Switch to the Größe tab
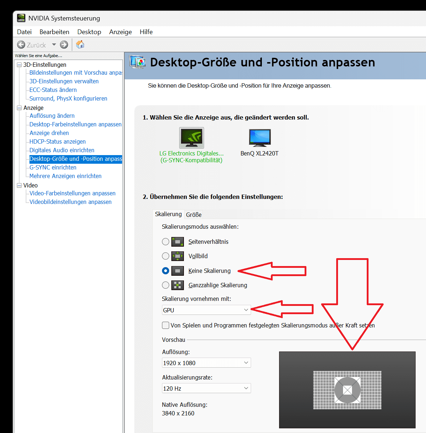Screen dimensions: 426x433 coord(194,215)
